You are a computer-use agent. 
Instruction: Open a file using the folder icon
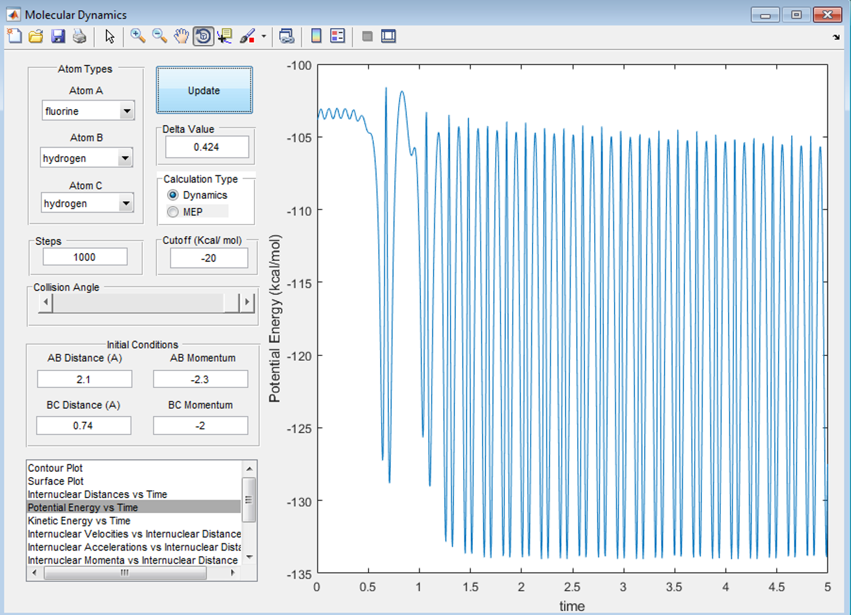point(36,36)
